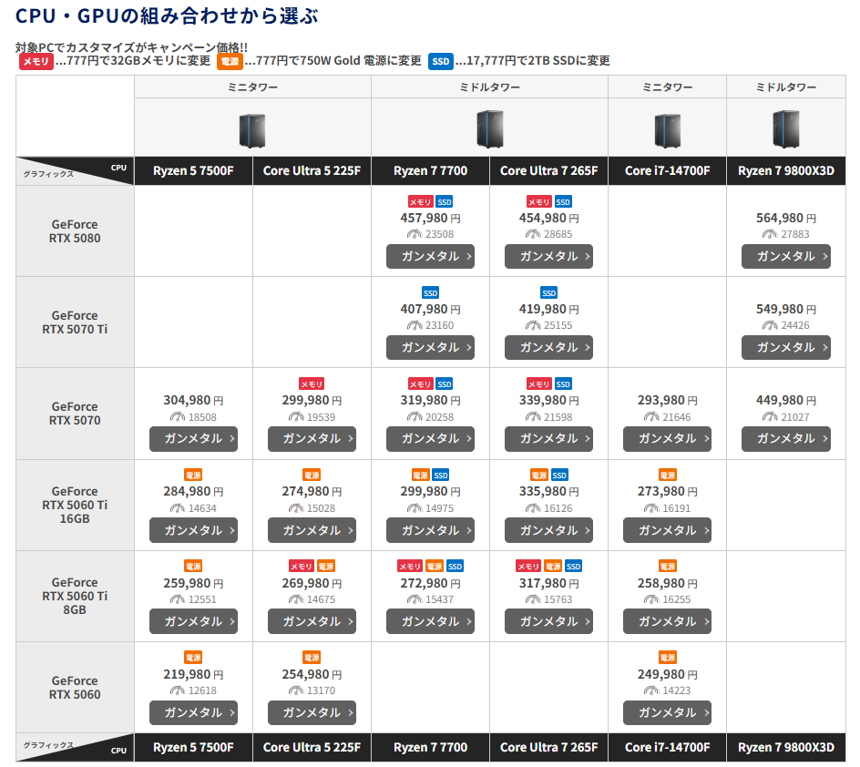Click the red メモリ badge in the legend
The image size is (860, 767).
[x=36, y=61]
